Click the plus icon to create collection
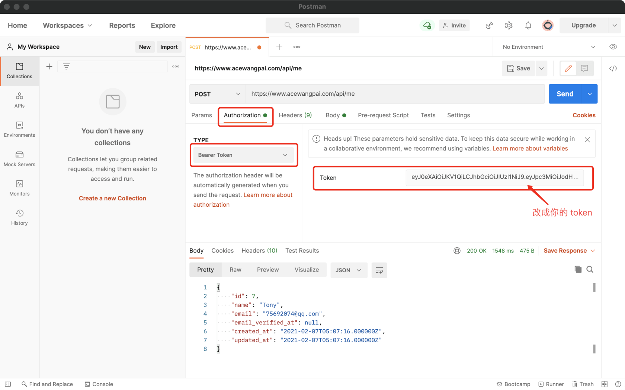Viewport: 625px width, 390px height. coord(49,67)
